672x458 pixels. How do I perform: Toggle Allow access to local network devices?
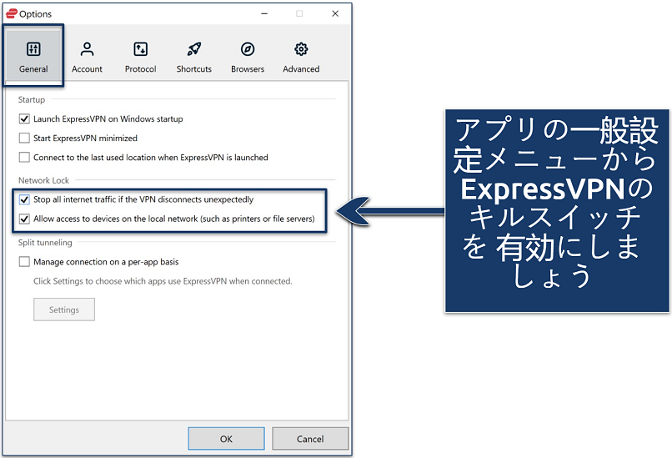click(24, 219)
